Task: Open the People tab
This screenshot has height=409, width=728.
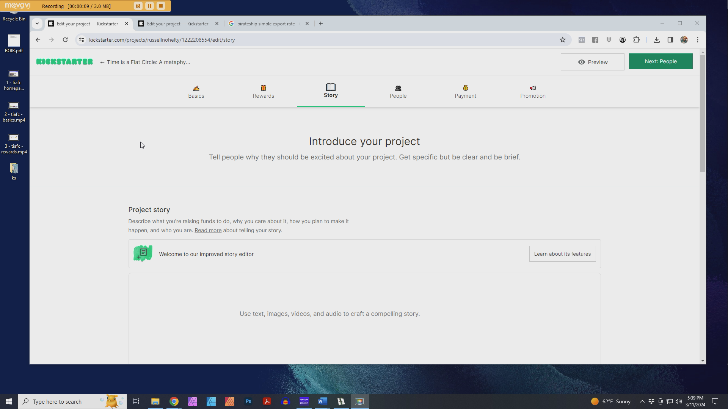Action: pos(398,92)
